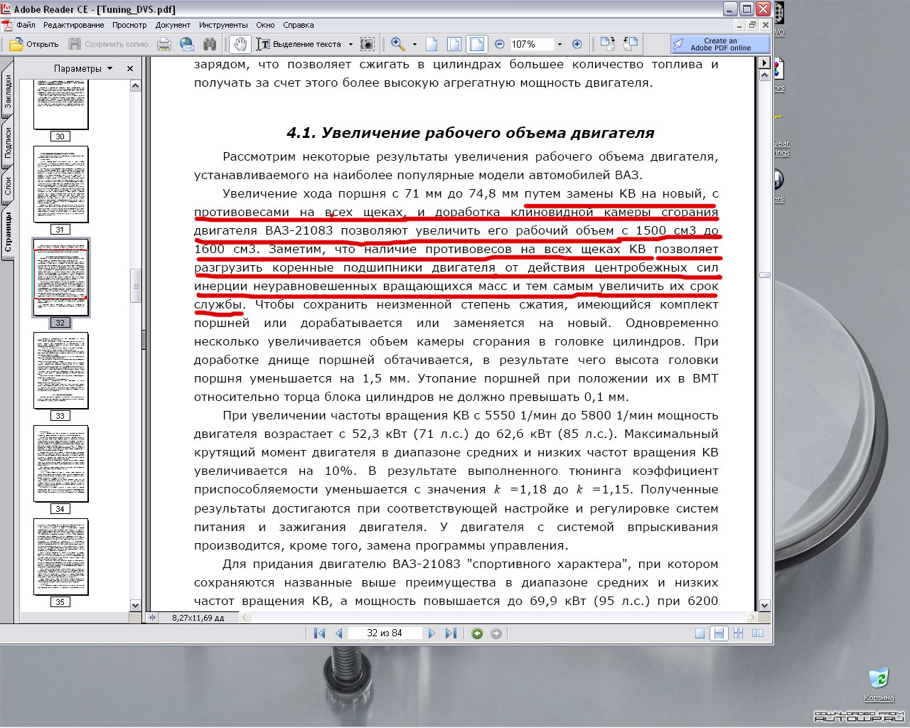Expand the zoom tool dropdown arrow
The height and width of the screenshot is (728, 910).
pyautogui.click(x=414, y=44)
